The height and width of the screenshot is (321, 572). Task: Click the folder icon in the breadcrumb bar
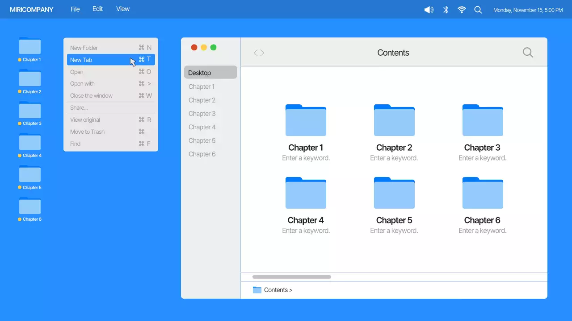[x=257, y=289]
